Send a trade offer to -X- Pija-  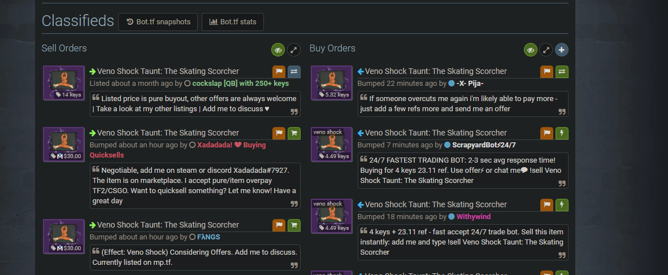pyautogui.click(x=562, y=72)
